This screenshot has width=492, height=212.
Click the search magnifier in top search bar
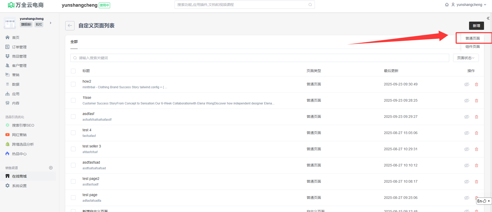click(310, 5)
